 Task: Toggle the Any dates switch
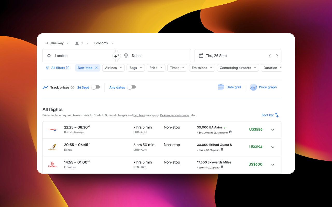[132, 87]
